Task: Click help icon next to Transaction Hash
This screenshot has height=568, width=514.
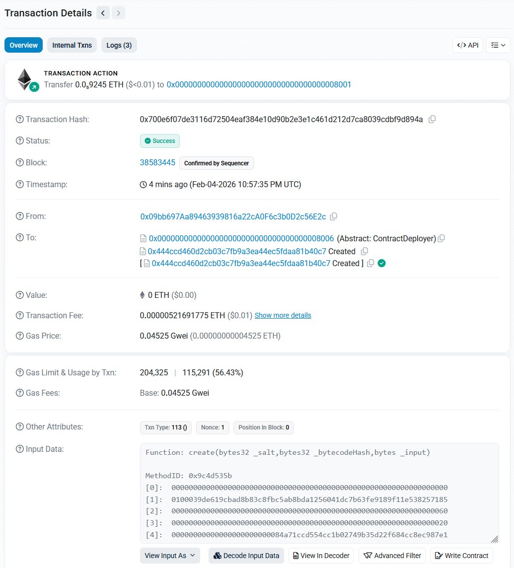Action: 19,119
